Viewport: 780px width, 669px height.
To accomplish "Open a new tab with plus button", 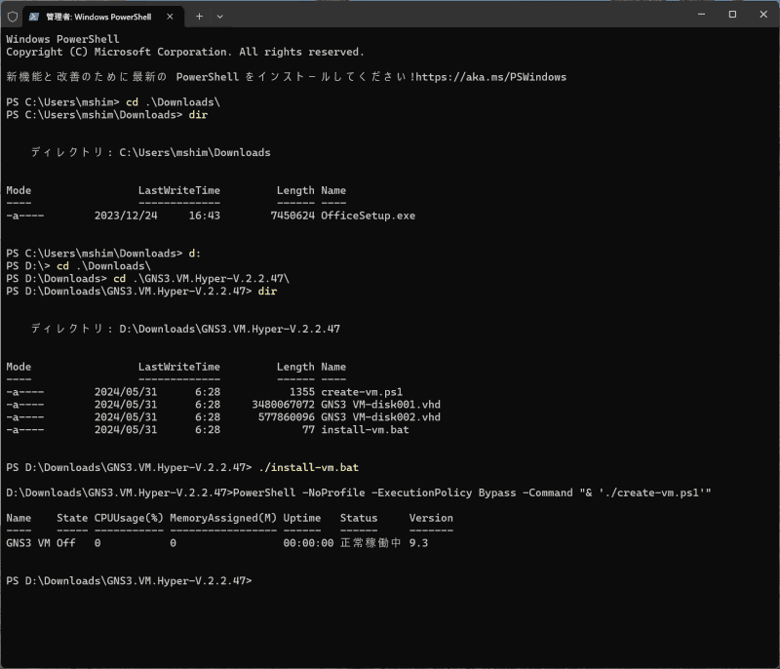I will click(199, 17).
